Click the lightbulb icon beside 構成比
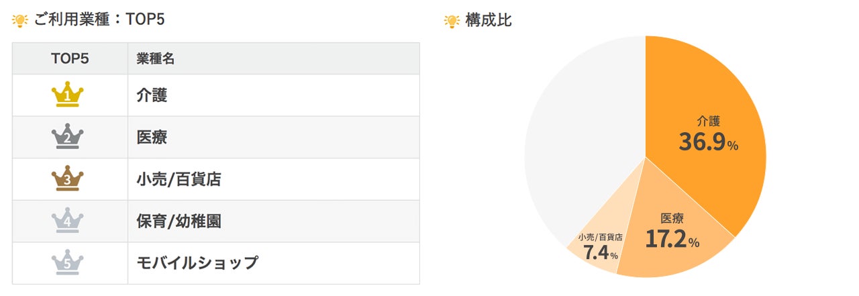 pos(452,21)
